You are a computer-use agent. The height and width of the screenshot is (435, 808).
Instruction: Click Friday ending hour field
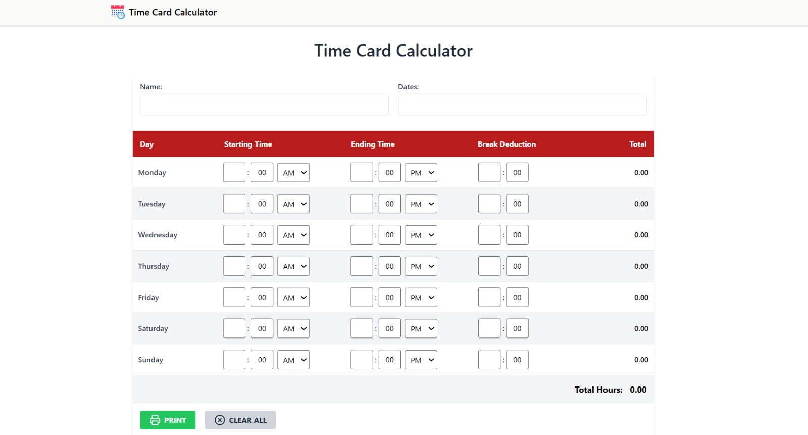pos(362,298)
